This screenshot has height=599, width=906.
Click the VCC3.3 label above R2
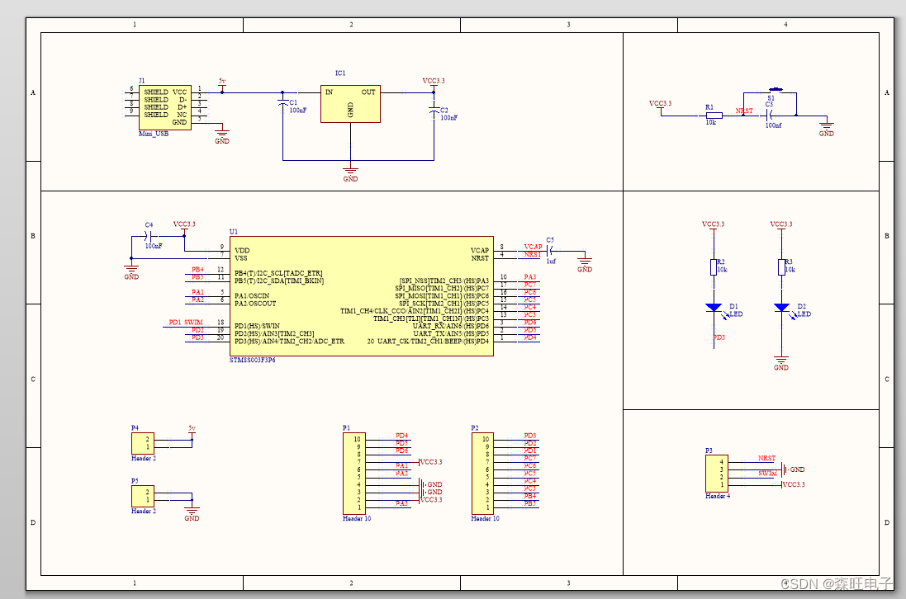(713, 224)
